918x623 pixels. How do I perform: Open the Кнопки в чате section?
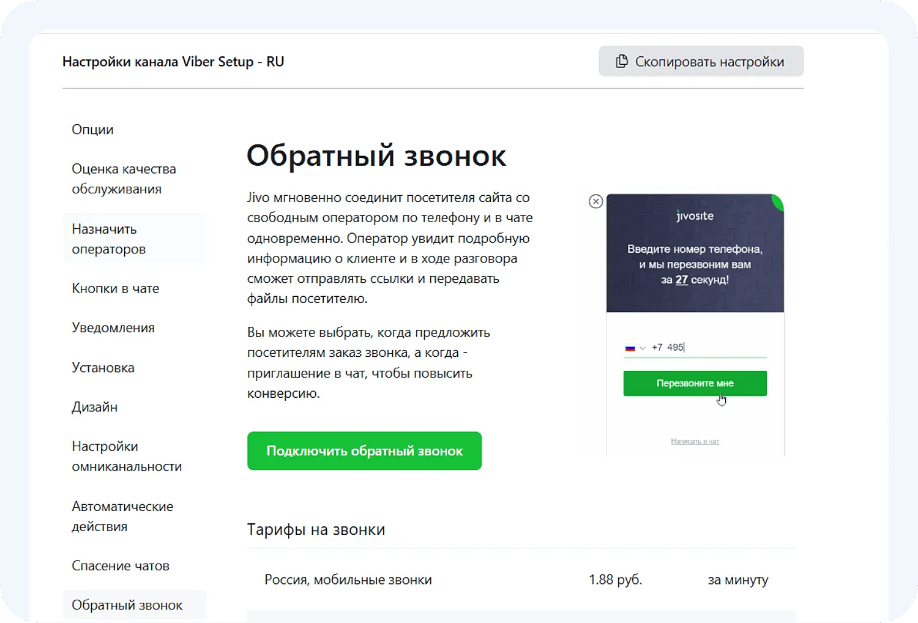pos(115,288)
